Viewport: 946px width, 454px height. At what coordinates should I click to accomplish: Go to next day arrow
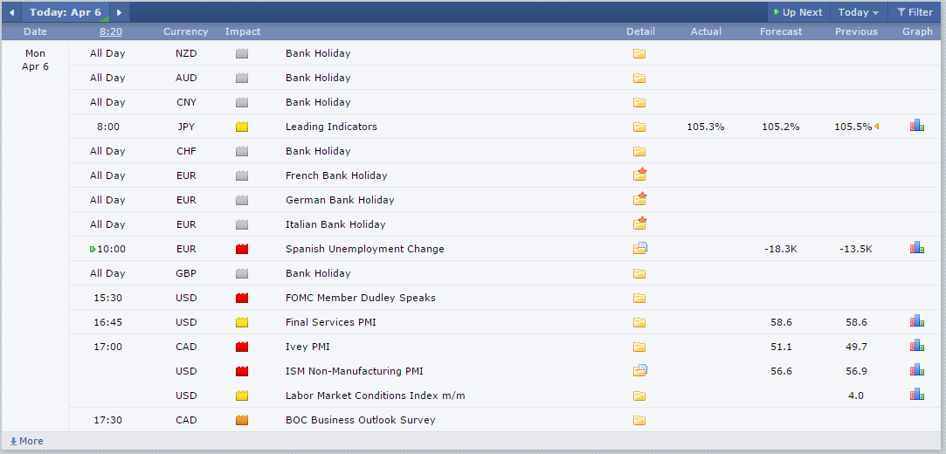point(120,12)
